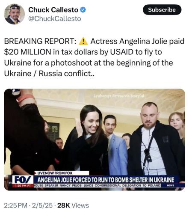This screenshot has height=214, width=189.
Task: Click the FOX logo in video overlay
Action: point(23,180)
